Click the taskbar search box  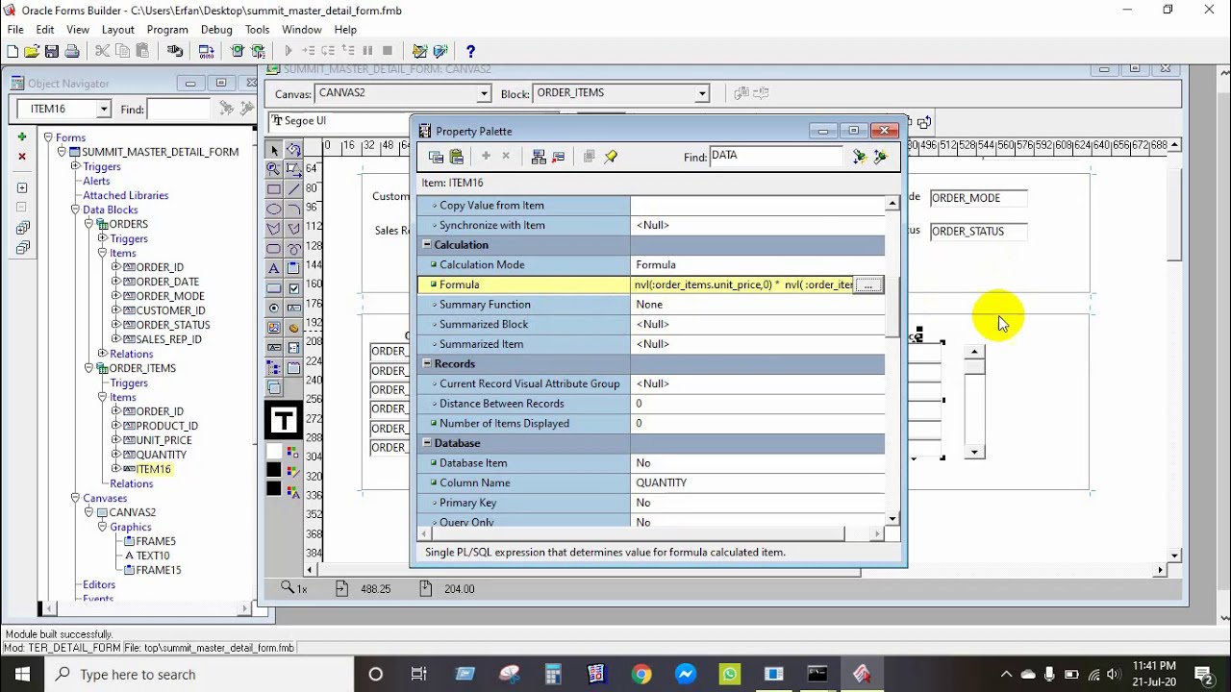click(200, 675)
